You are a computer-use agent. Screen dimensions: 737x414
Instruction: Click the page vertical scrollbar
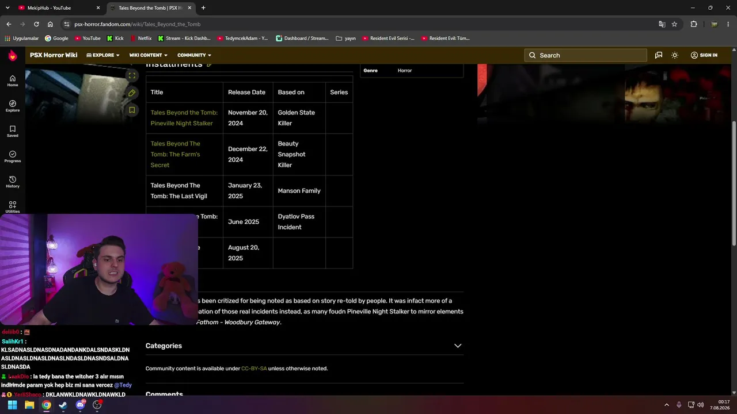[x=734, y=184]
